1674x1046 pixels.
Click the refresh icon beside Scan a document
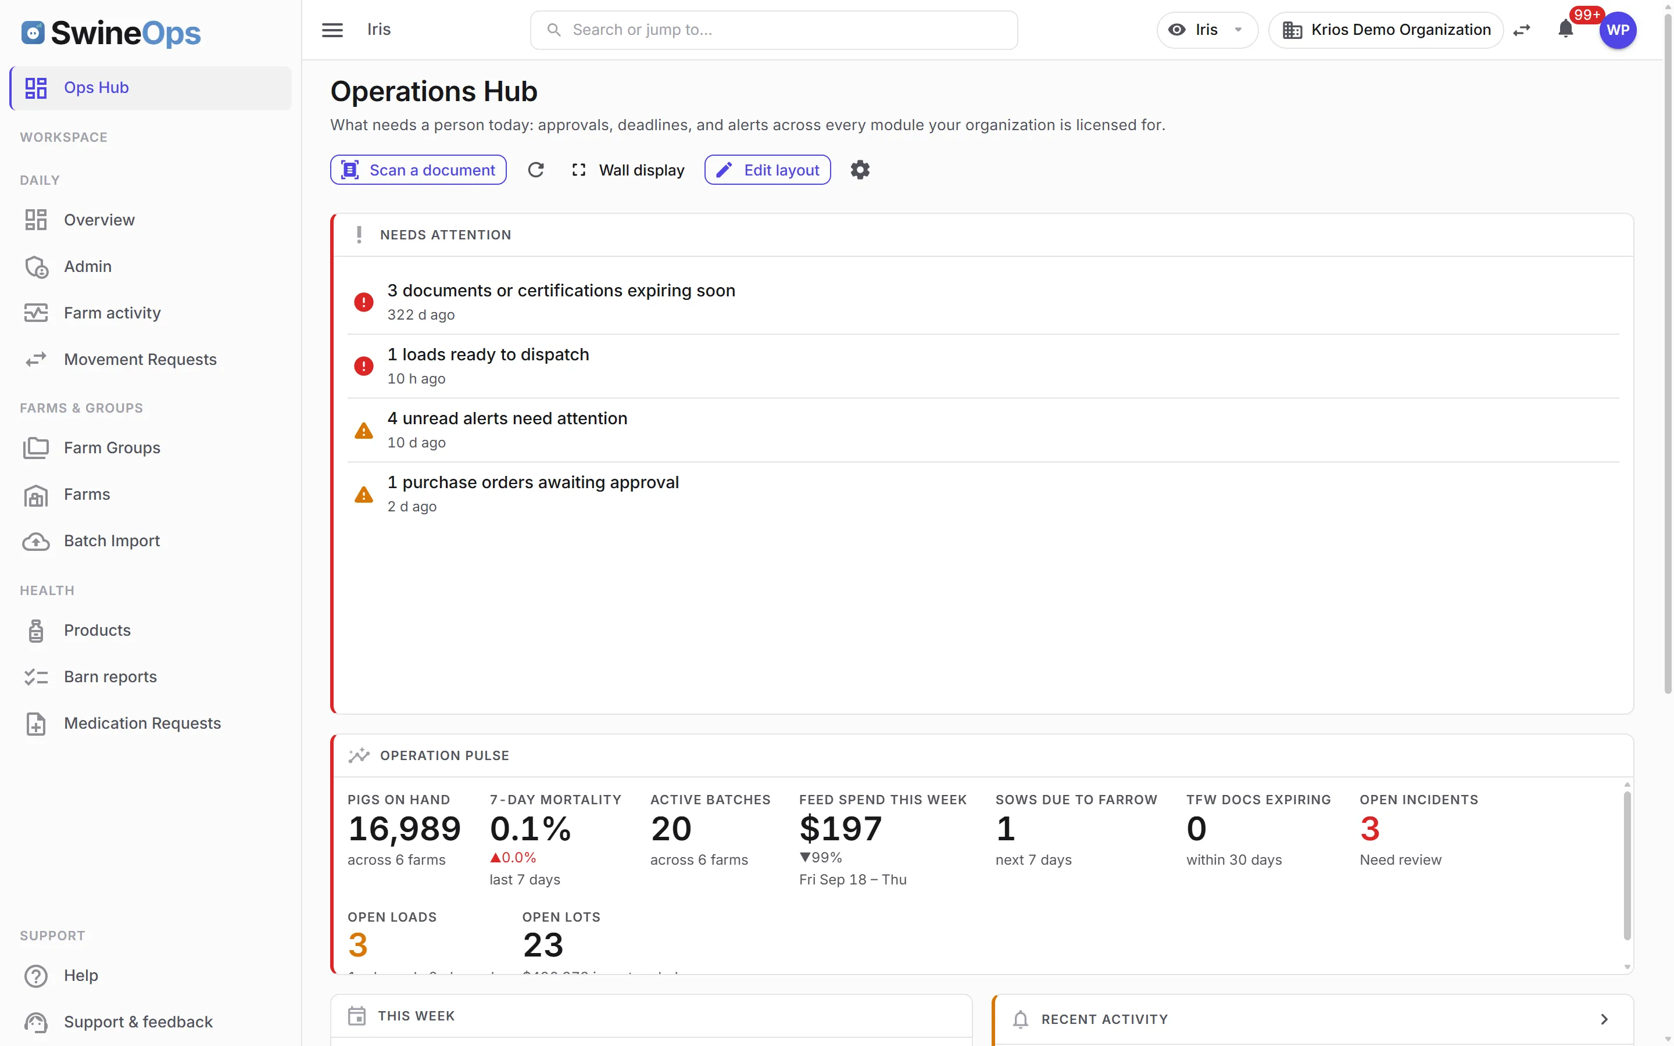[535, 170]
